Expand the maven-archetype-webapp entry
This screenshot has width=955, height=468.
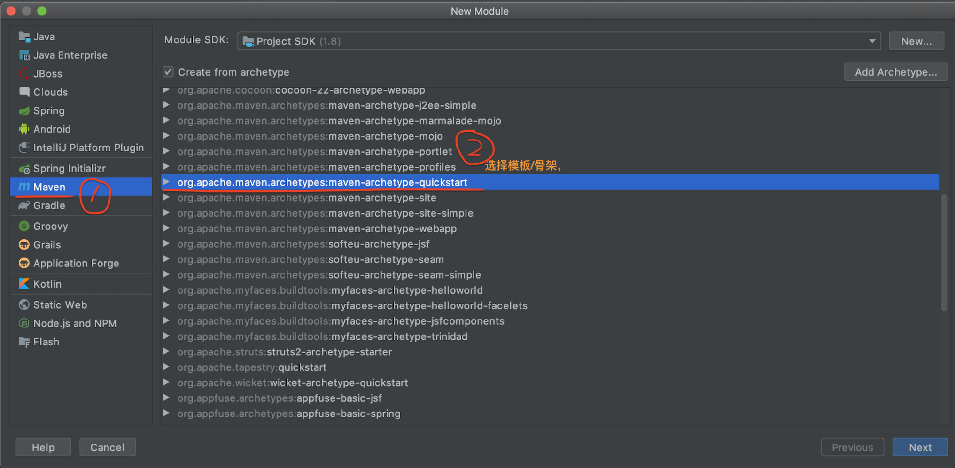166,228
